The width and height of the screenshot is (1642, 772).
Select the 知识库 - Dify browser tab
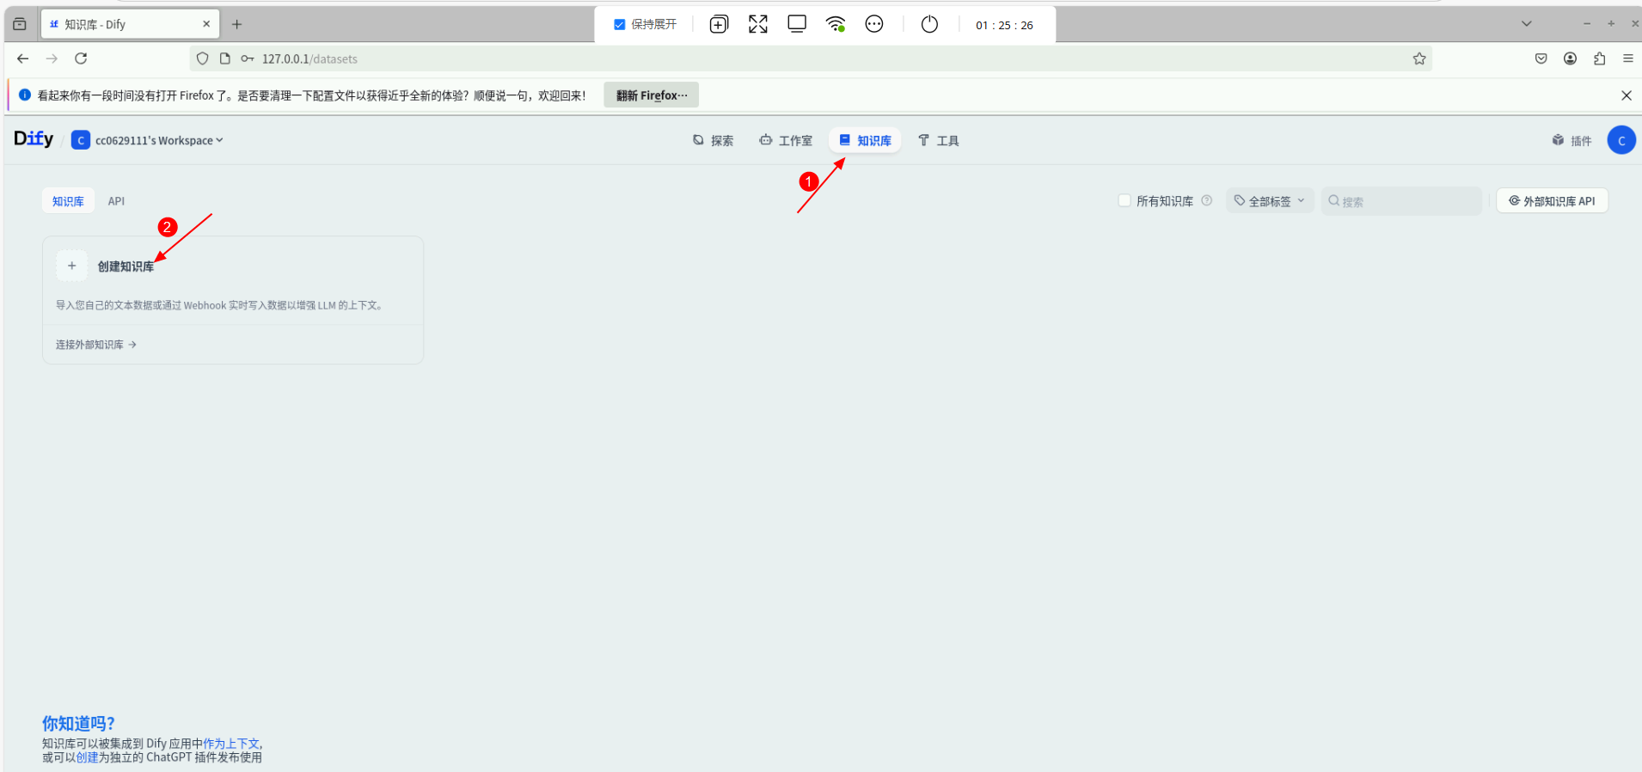tap(130, 24)
